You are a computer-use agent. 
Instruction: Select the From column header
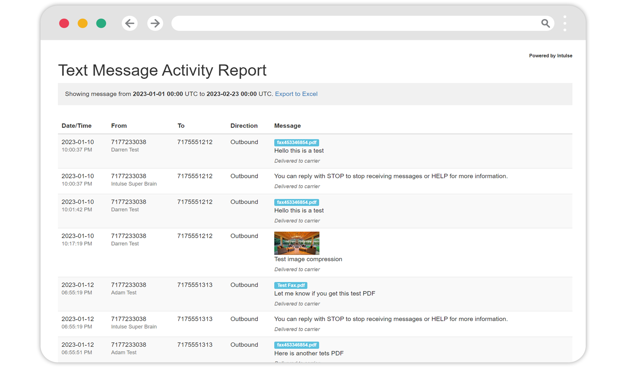pyautogui.click(x=119, y=125)
